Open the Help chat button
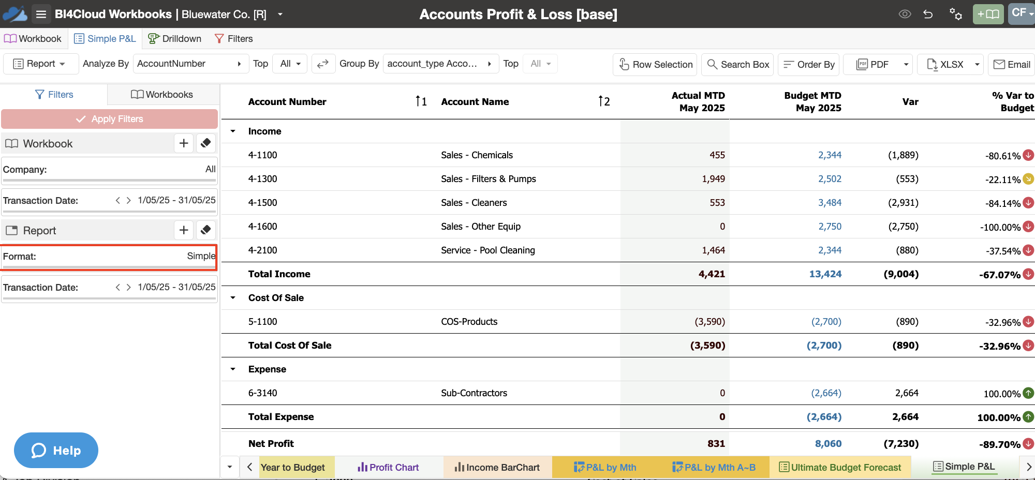The width and height of the screenshot is (1035, 480). click(56, 451)
